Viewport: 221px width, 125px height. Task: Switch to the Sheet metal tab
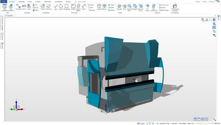tap(48, 2)
